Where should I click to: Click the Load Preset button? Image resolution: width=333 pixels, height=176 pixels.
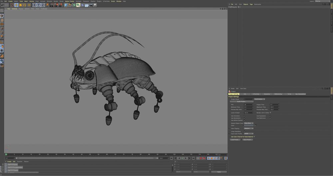click(235, 140)
